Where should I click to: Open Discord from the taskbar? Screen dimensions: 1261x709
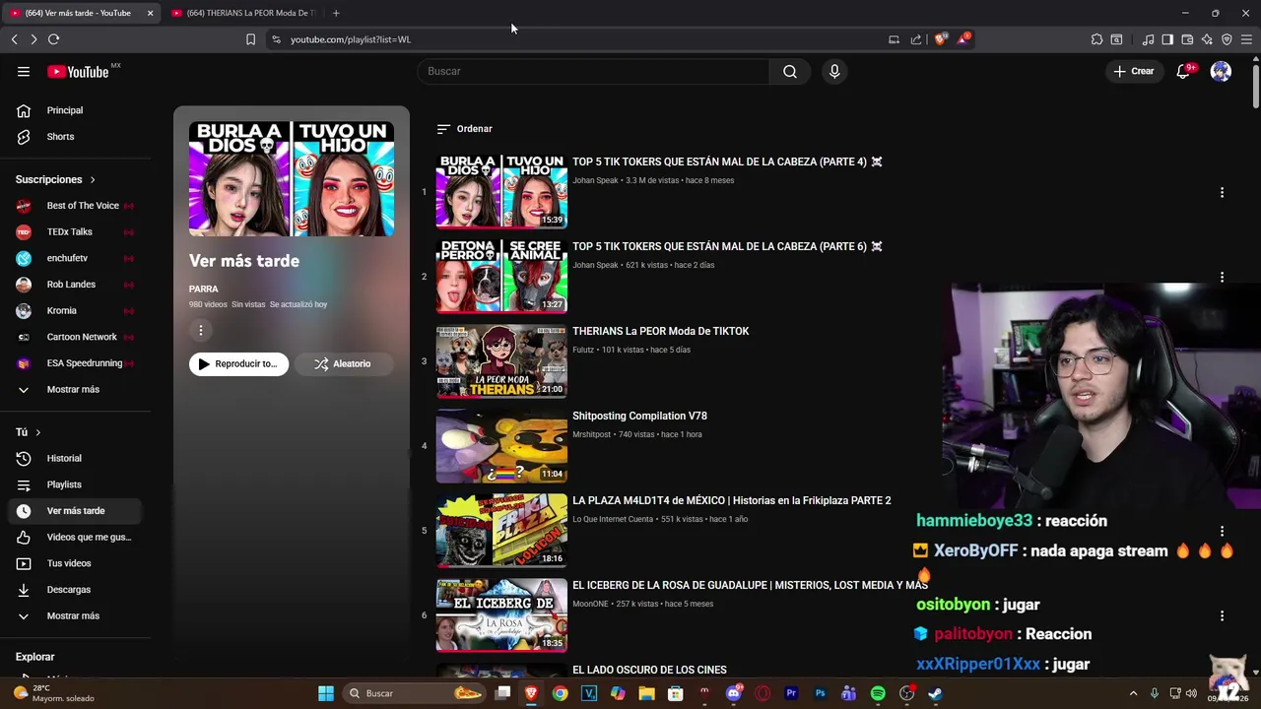pos(733,693)
